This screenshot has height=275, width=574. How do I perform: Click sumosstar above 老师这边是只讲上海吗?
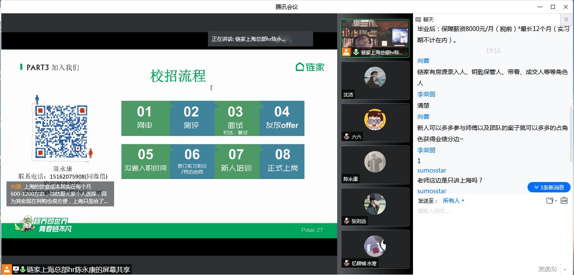(x=431, y=170)
